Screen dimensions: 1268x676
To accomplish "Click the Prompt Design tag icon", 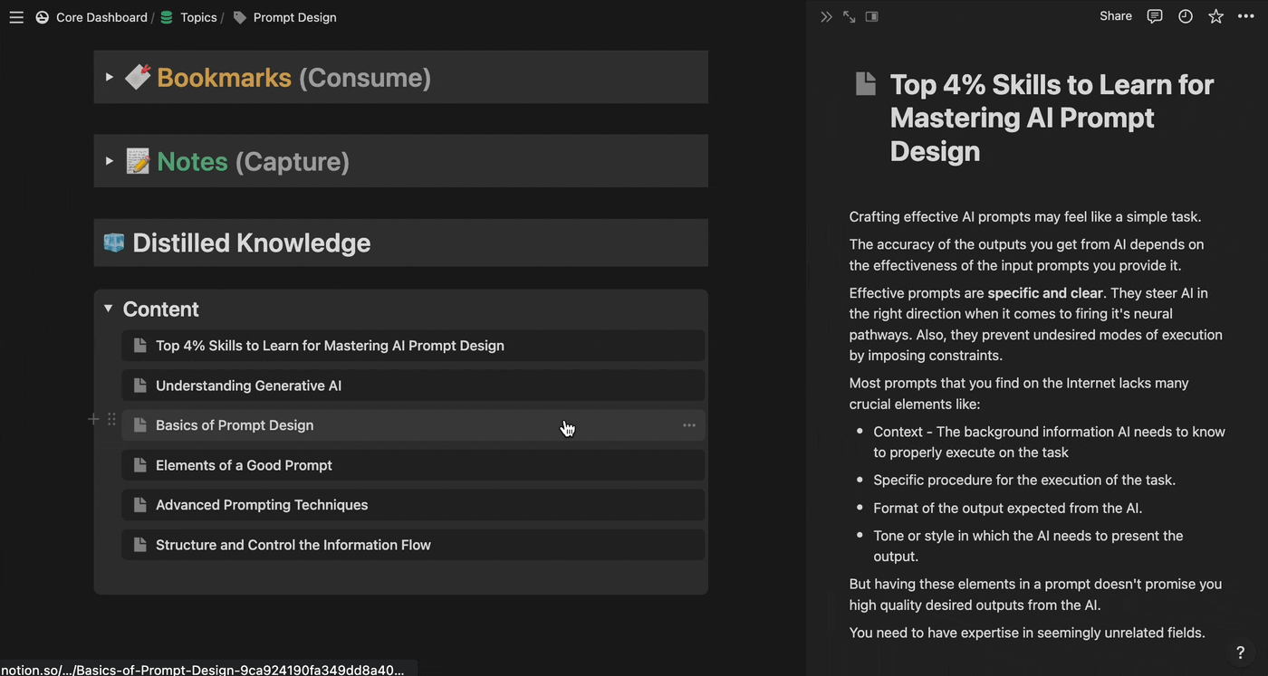I will click(x=238, y=16).
